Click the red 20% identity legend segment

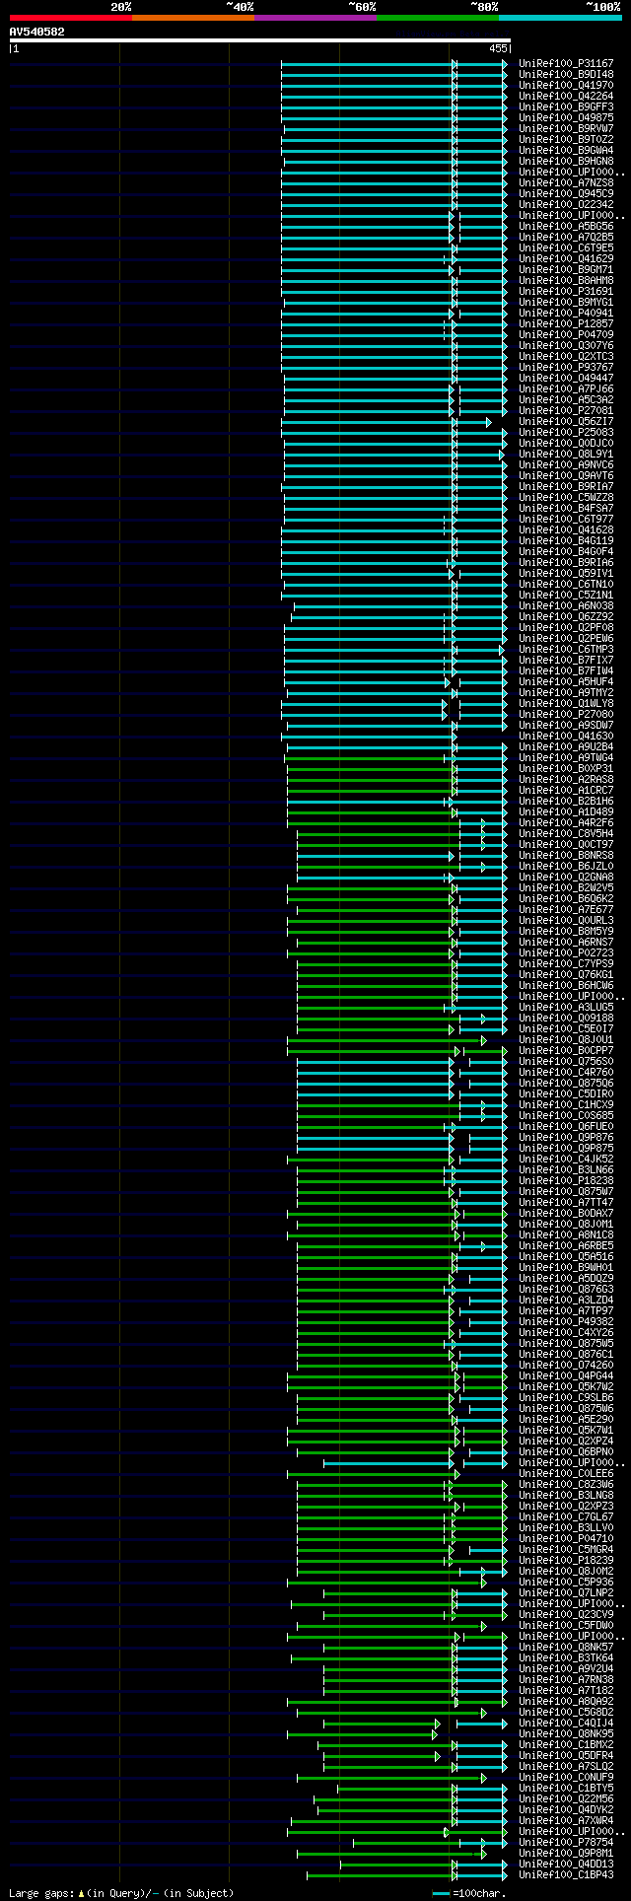(x=70, y=18)
